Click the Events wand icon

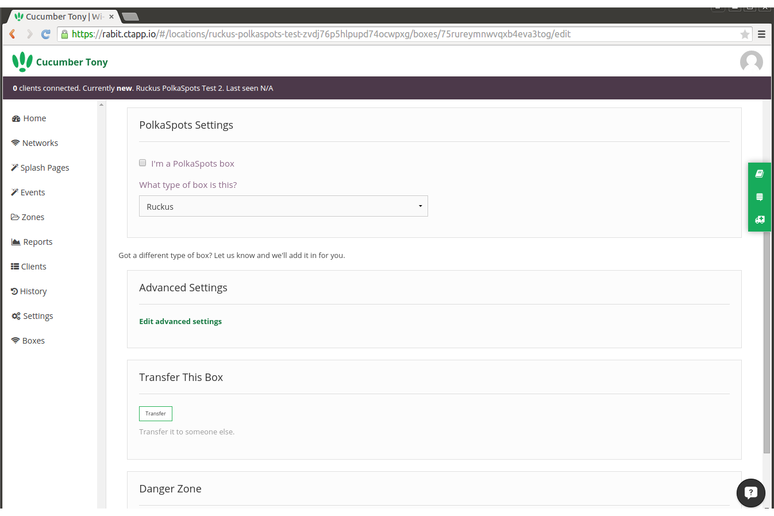point(15,192)
